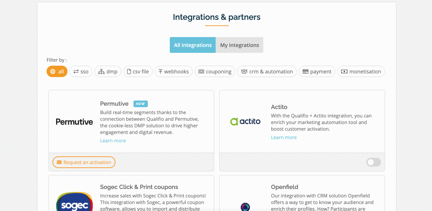Request an activation for Permutive
The image size is (432, 211).
coord(84,162)
